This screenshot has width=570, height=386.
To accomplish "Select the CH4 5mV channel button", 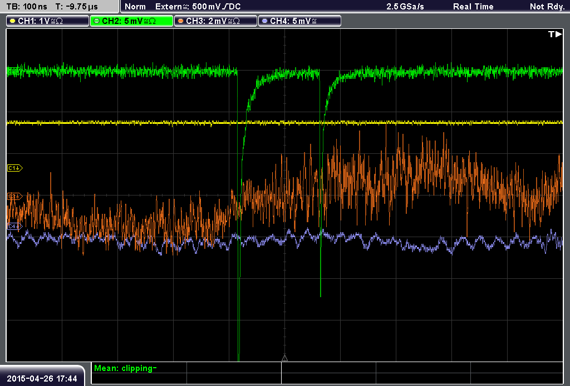I will coord(299,21).
